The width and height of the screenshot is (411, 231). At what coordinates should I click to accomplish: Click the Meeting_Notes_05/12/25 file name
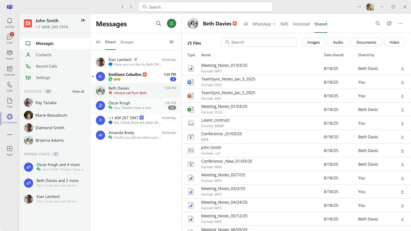224,216
